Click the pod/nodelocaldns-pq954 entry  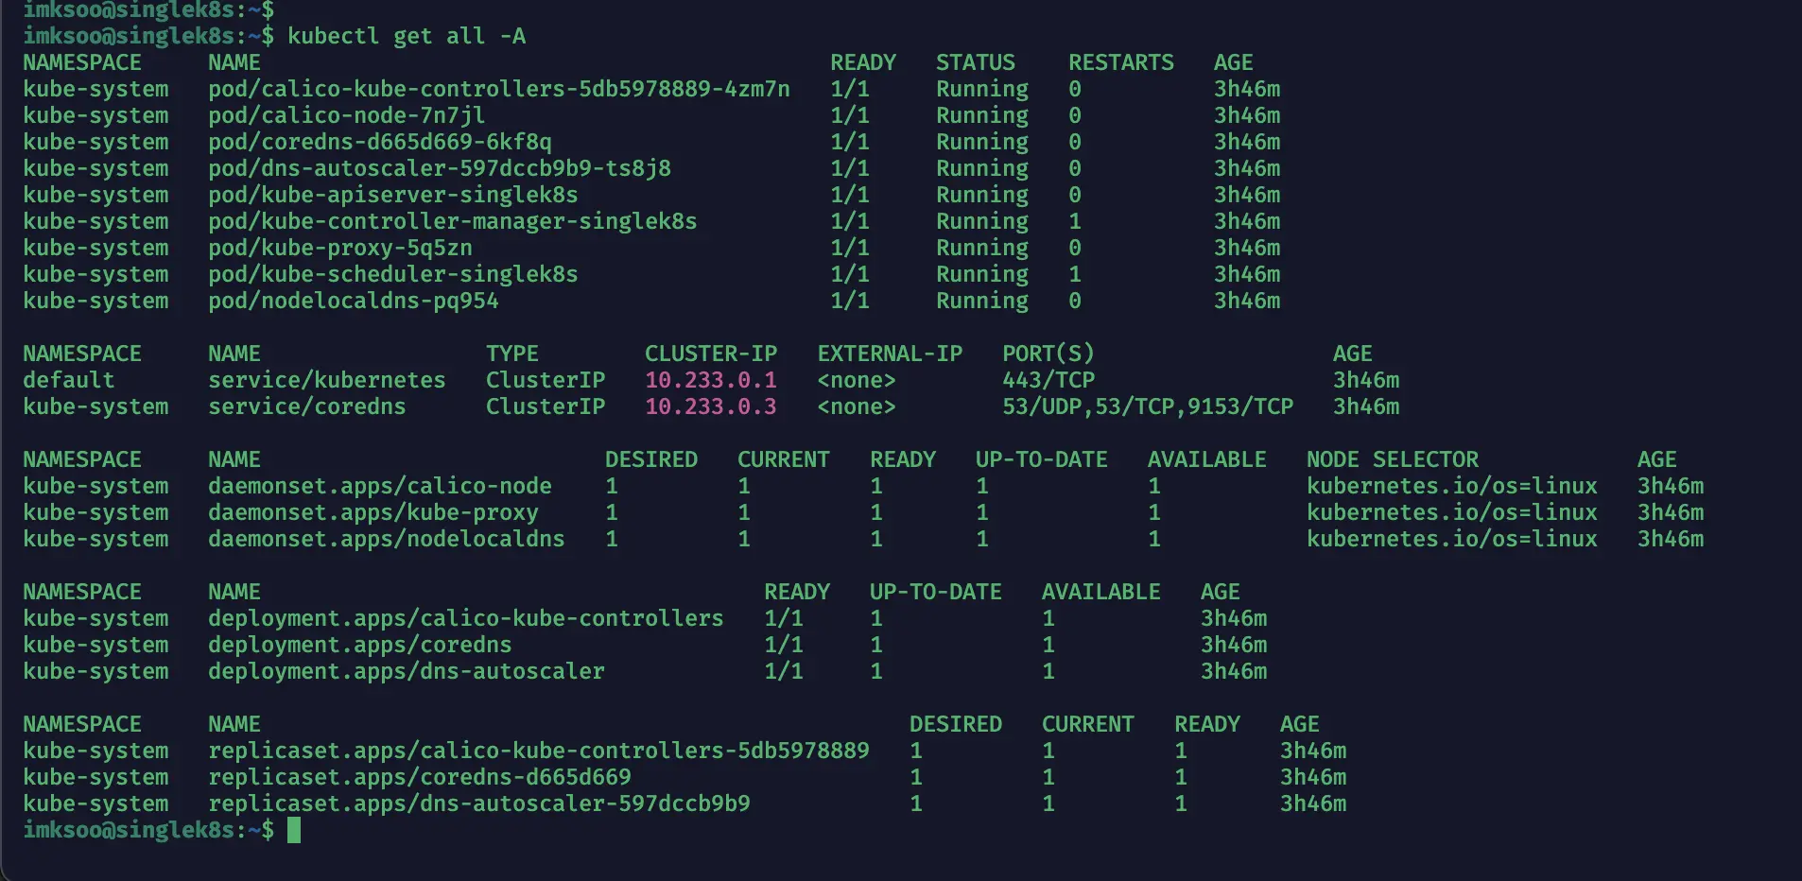coord(353,301)
